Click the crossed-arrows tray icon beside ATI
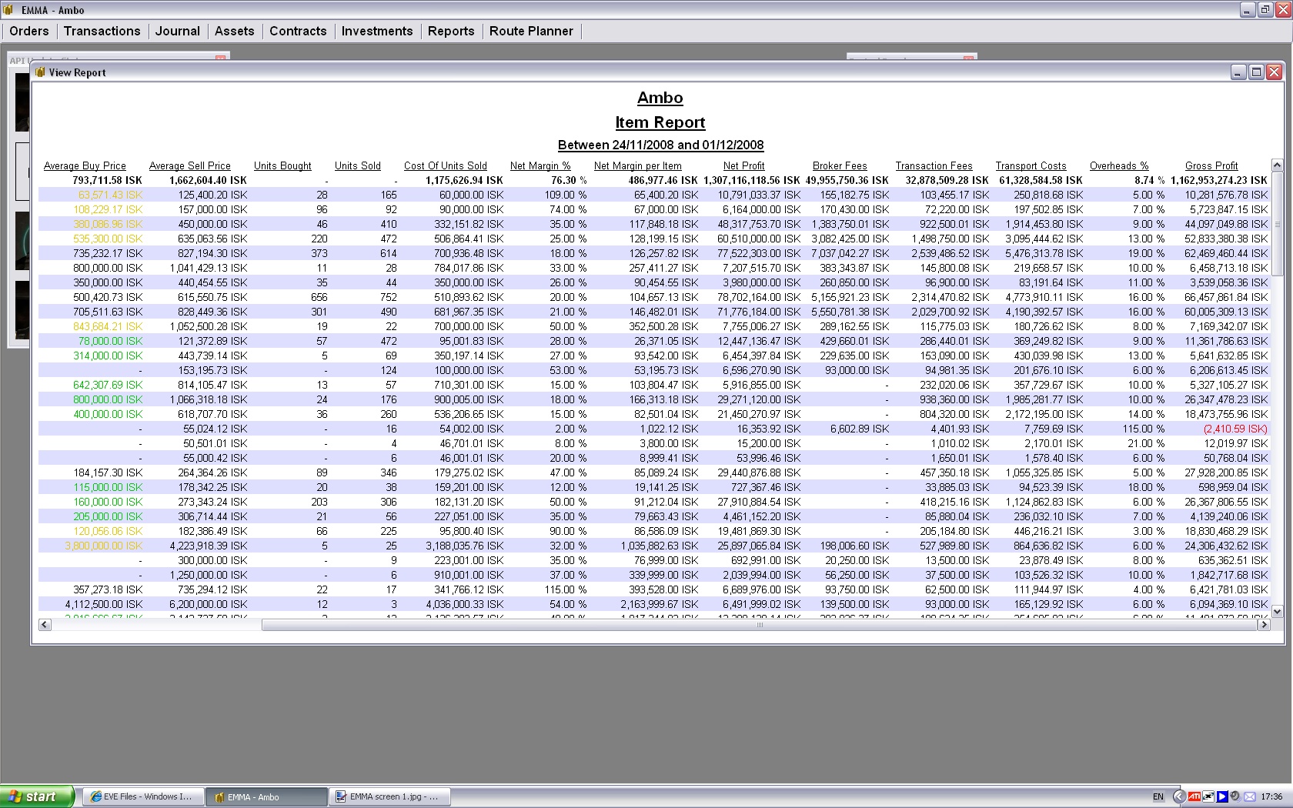 [x=1208, y=796]
